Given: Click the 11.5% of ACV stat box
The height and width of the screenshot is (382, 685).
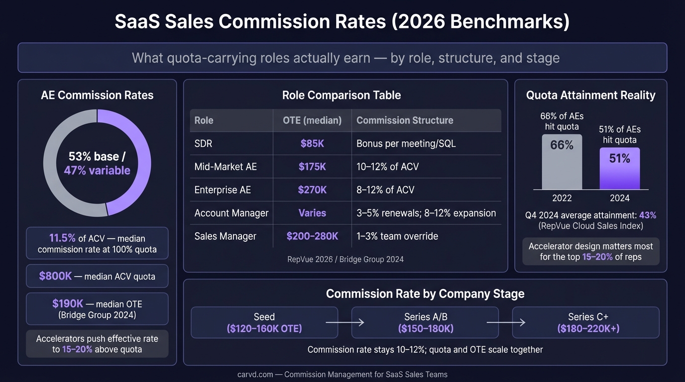Looking at the screenshot, I should click(97, 243).
